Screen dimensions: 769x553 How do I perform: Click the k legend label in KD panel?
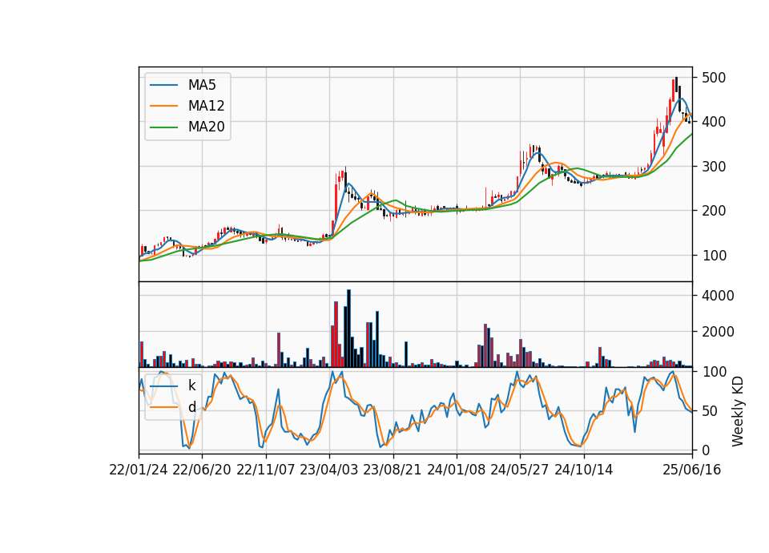point(191,385)
